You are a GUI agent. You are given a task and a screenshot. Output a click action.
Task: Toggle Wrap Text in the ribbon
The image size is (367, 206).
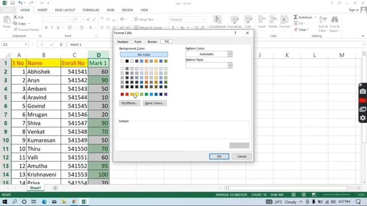pyautogui.click(x=144, y=19)
